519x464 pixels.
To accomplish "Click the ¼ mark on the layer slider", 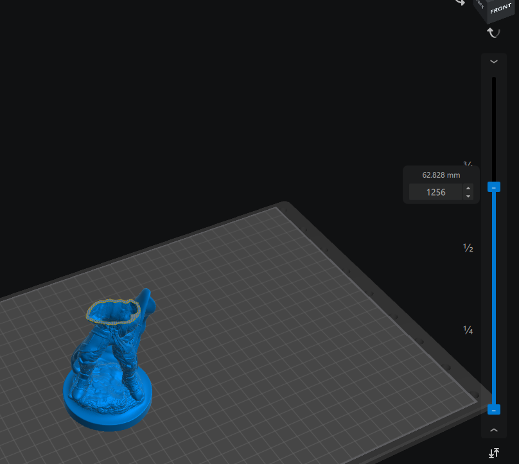I will [x=468, y=330].
